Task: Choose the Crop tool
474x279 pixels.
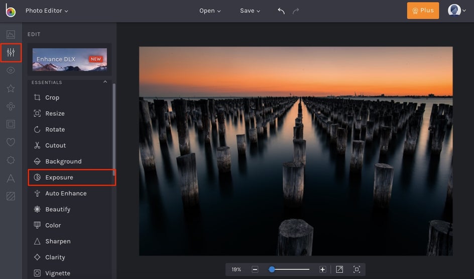Action: pos(52,98)
